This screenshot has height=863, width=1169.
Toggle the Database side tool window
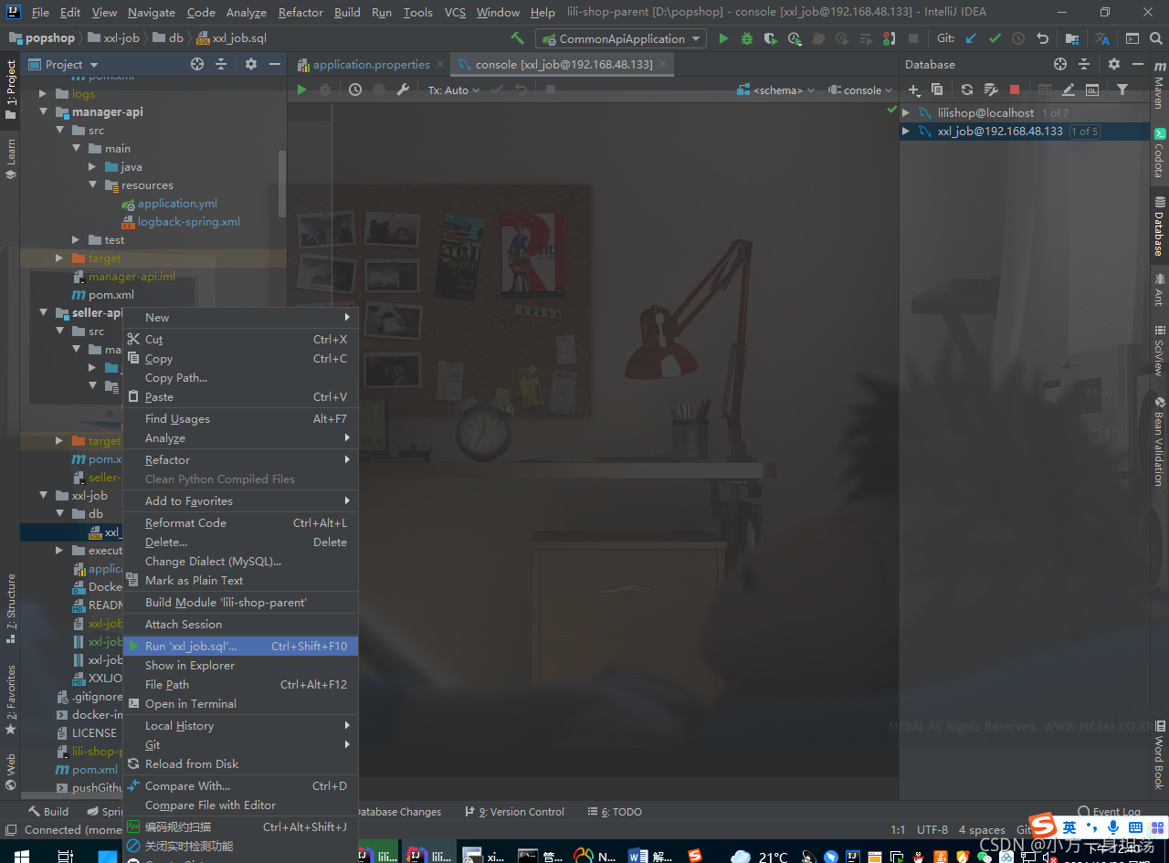[x=1159, y=226]
